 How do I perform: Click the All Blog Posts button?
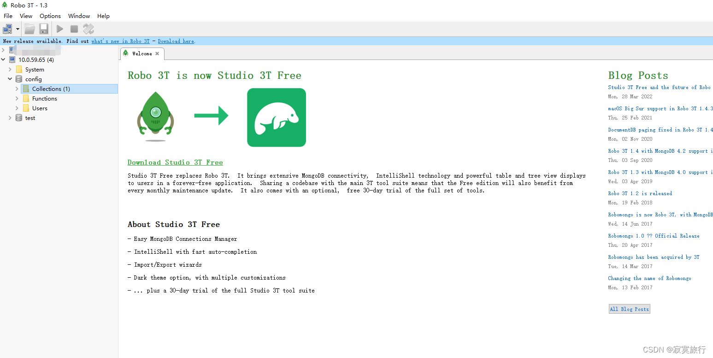tap(629, 309)
